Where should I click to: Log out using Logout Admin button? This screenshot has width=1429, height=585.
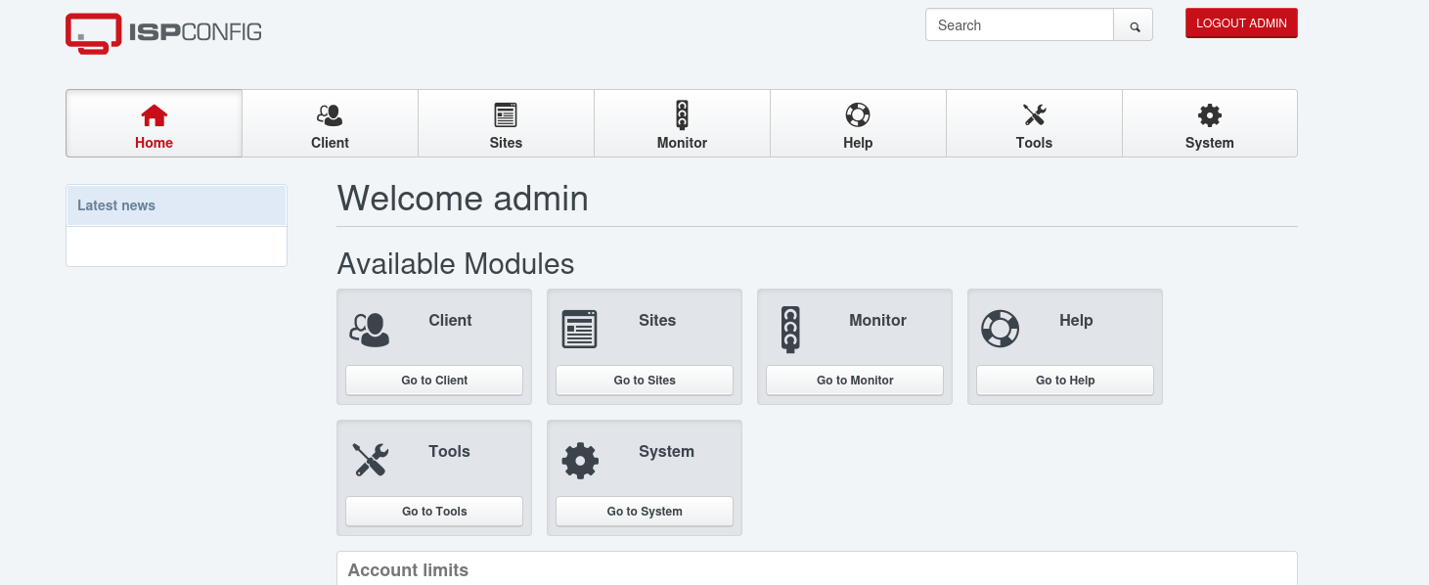tap(1241, 23)
